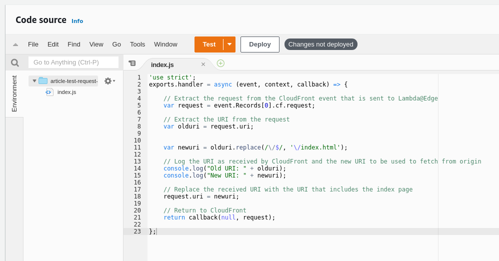Image resolution: width=499 pixels, height=261 pixels.
Task: Click the word async on line 2
Action: (x=223, y=84)
